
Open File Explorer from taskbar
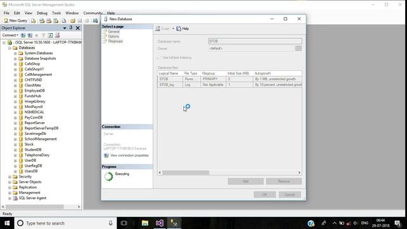[x=145, y=223]
